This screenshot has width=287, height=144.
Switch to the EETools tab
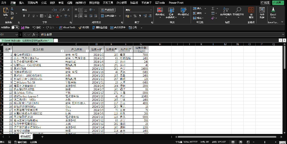click(160, 3)
